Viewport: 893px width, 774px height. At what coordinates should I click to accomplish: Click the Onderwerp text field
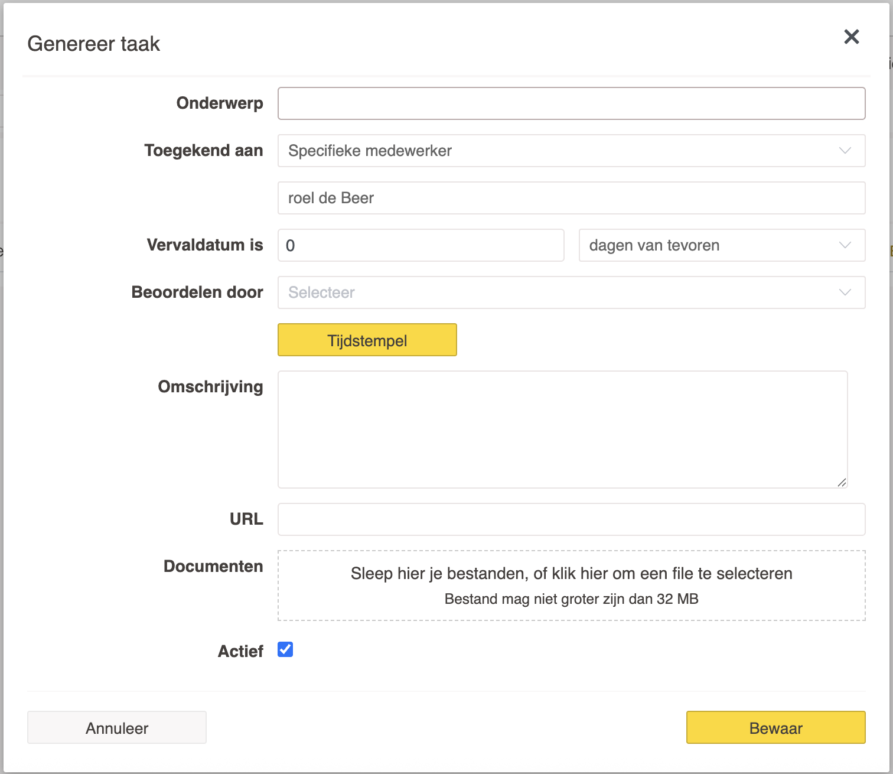pyautogui.click(x=571, y=103)
